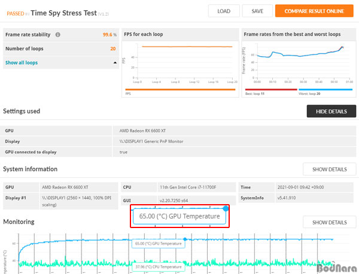Screen dimensions: 359x274
Task: Click the red Best loop 11 legend
Action: [270, 90]
